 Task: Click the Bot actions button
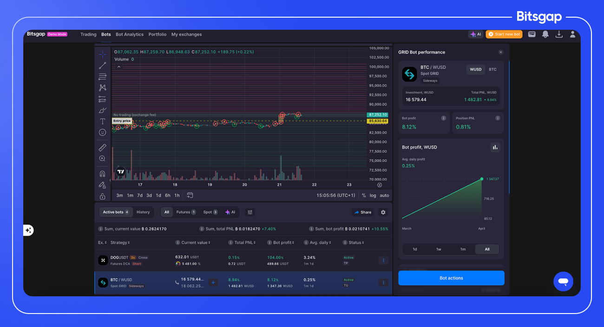(451, 278)
